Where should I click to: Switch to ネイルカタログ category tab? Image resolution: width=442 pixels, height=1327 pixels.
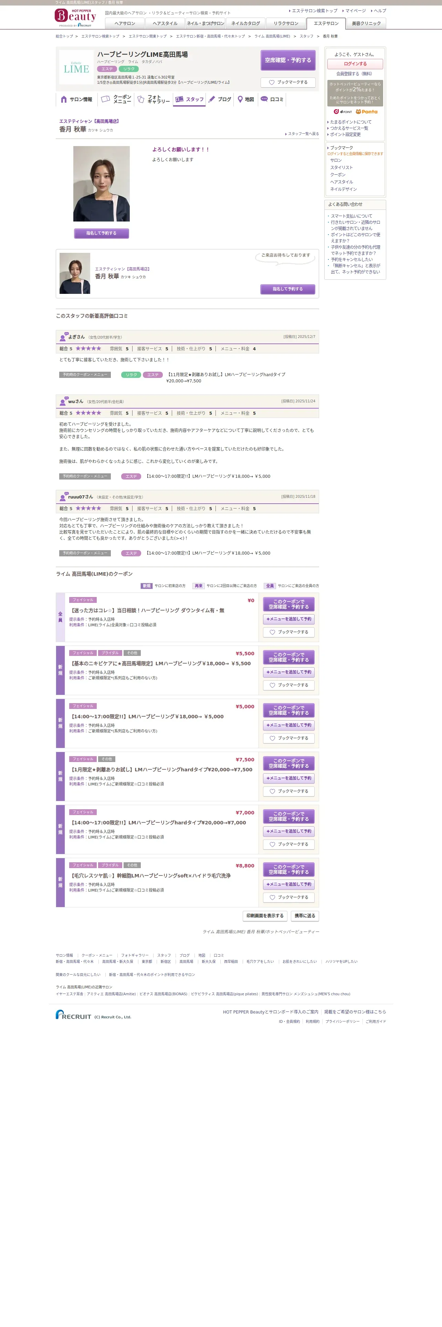coord(245,23)
